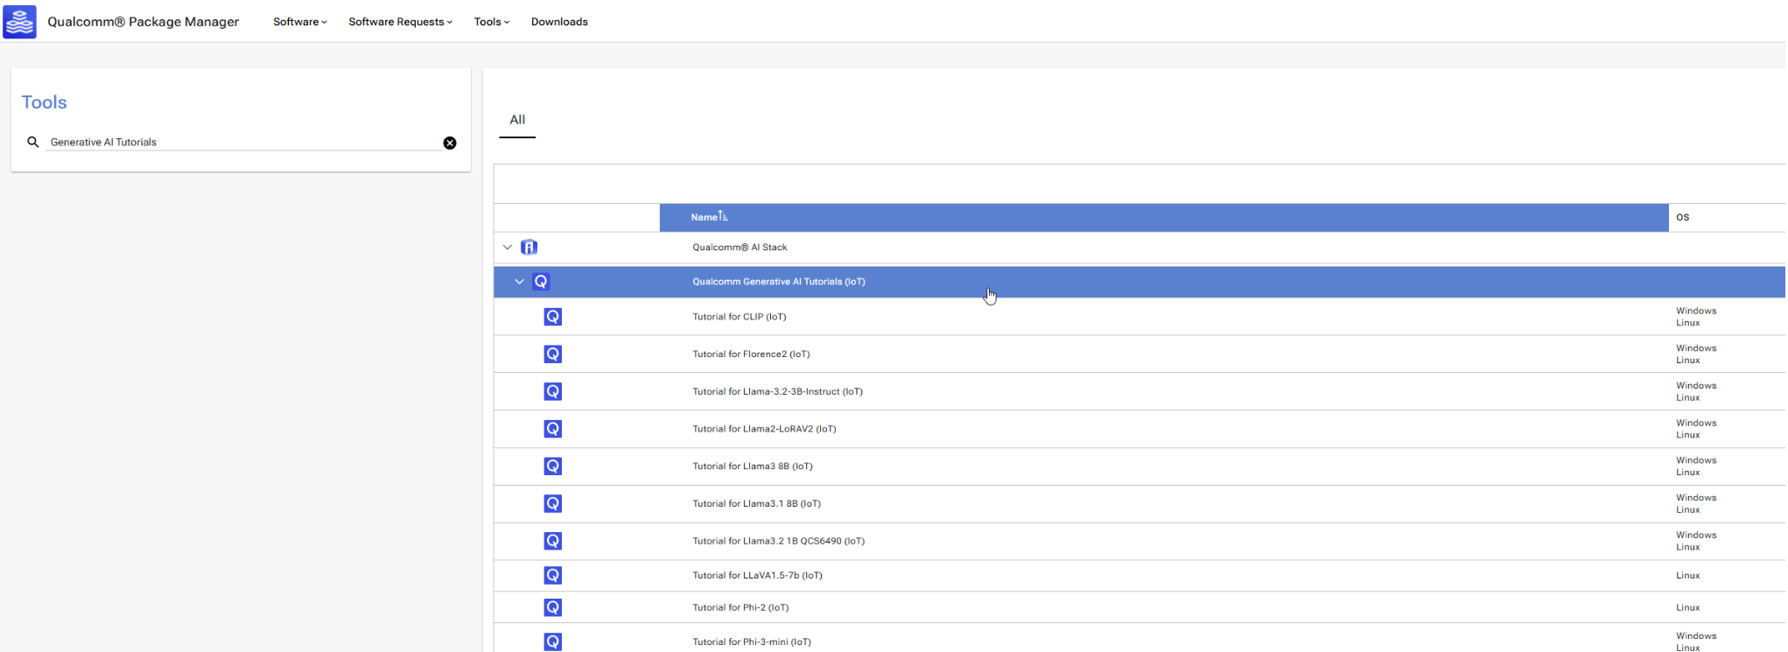Open Tutorial for Llama3 8B (IoT)
This screenshot has width=1788, height=652.
coord(753,466)
